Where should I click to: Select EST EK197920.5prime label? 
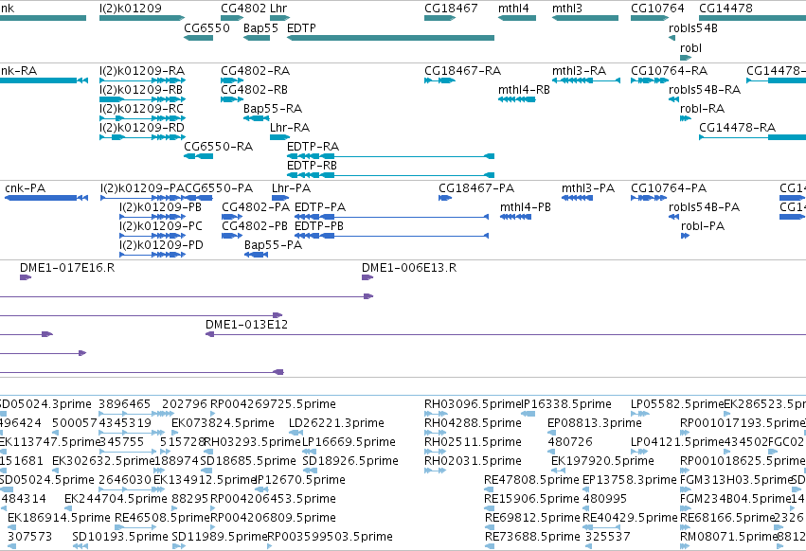[x=602, y=460]
